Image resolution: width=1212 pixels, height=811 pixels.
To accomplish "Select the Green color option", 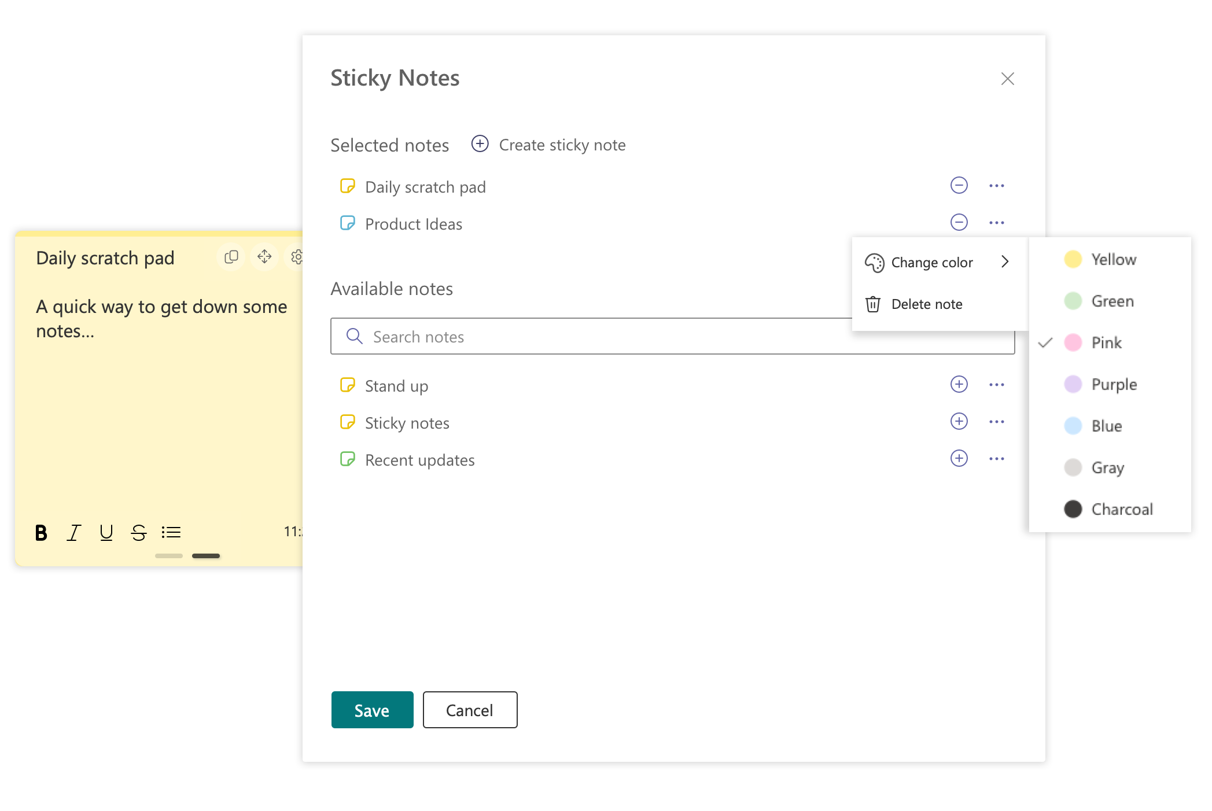I will click(1110, 301).
